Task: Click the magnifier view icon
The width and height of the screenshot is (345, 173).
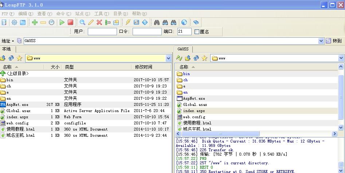Action: [82, 22]
